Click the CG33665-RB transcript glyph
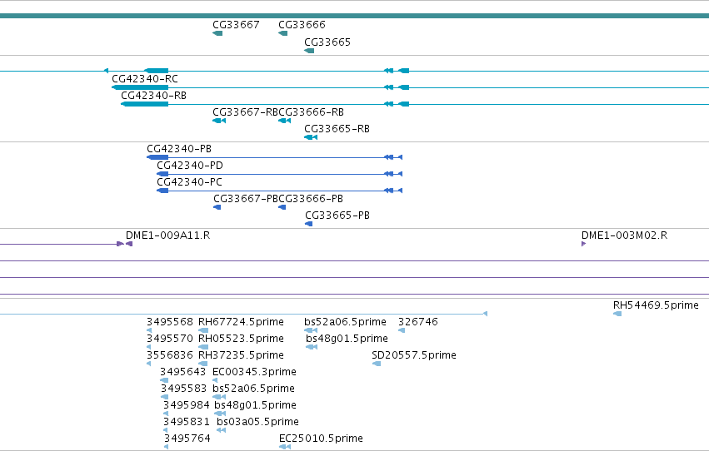Screen dimensions: 709x451 pos(311,137)
